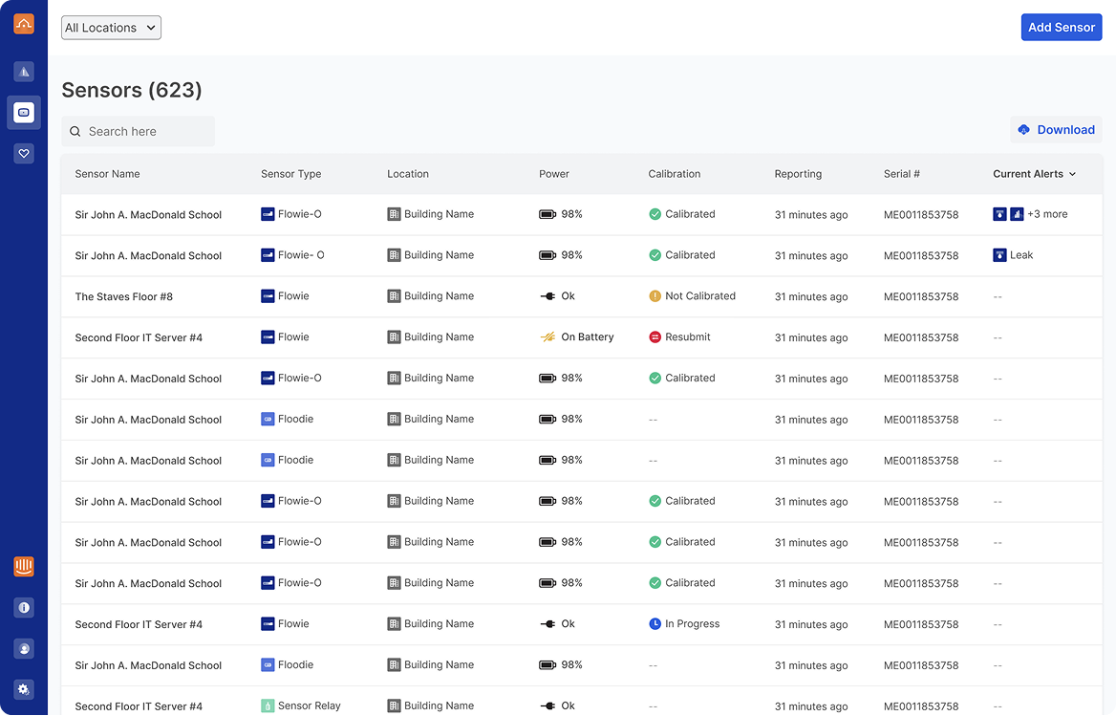Click the Not Calibrated warning icon
1116x716 pixels.
(x=655, y=296)
